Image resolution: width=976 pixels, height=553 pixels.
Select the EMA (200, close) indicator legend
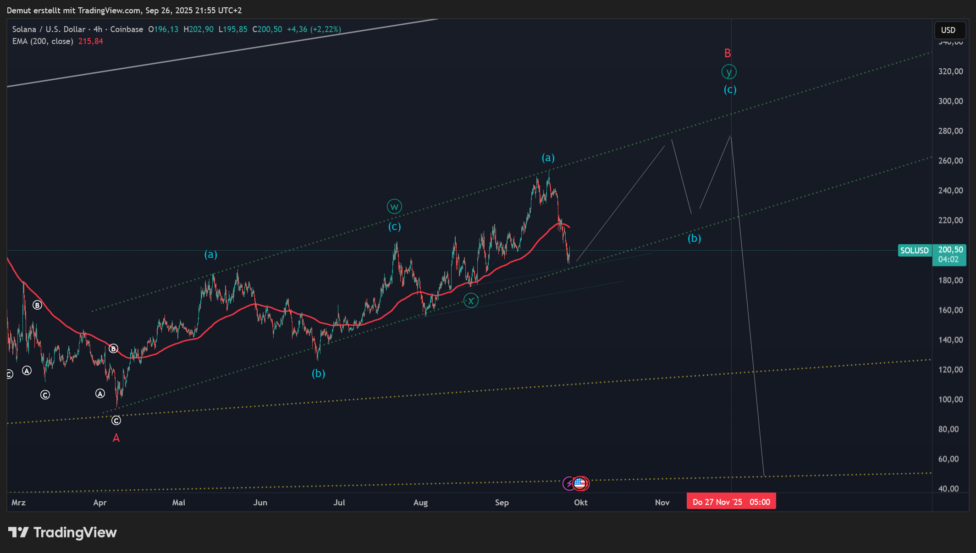[x=43, y=41]
